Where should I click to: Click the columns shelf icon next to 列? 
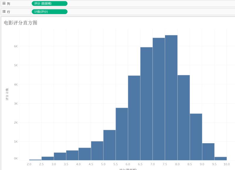coord(4,3)
